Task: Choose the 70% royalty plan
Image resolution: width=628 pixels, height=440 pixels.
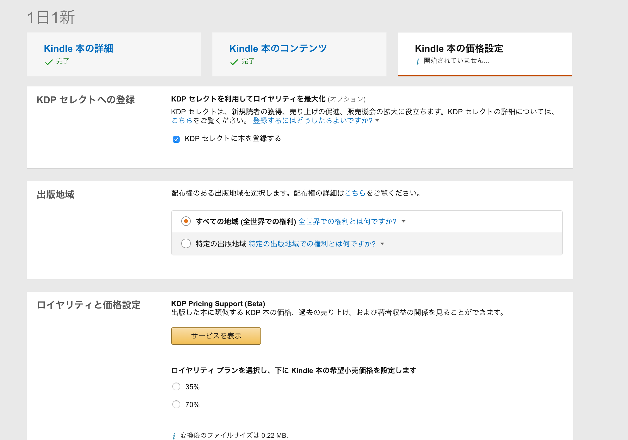Action: [176, 404]
